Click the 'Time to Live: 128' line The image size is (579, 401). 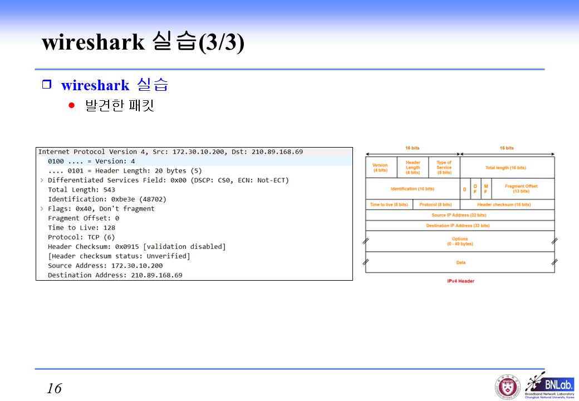(x=82, y=228)
